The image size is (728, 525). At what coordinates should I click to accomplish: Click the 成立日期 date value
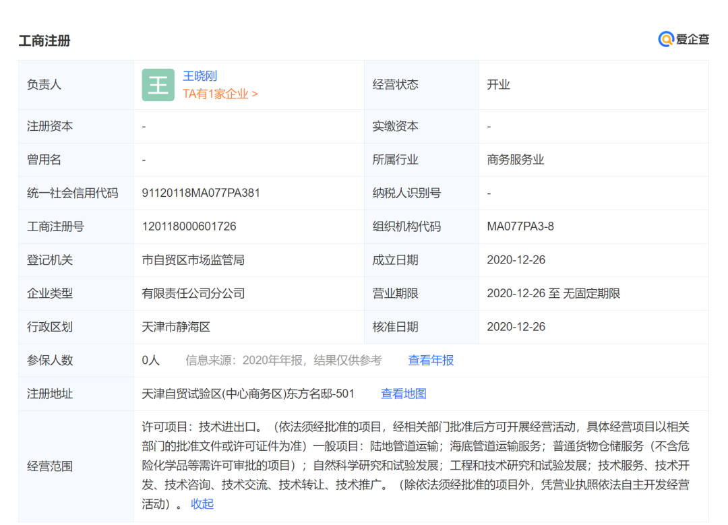click(516, 259)
